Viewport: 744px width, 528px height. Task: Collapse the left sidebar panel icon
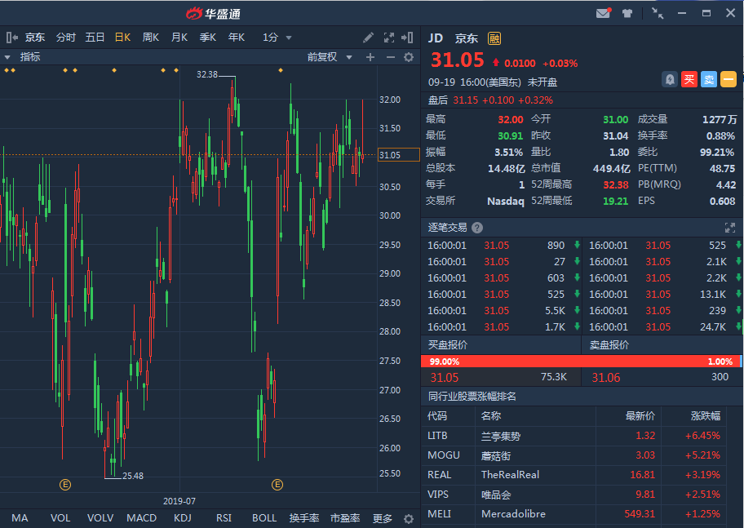[x=12, y=38]
